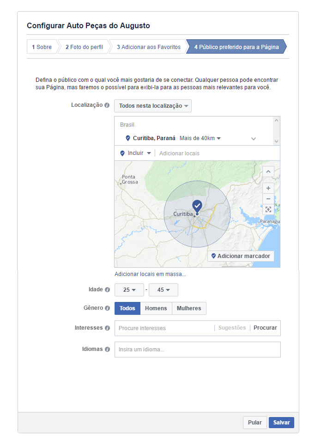
Task: Click the pin icon beside Curitiba, Paraná entry
Action: (x=128, y=138)
